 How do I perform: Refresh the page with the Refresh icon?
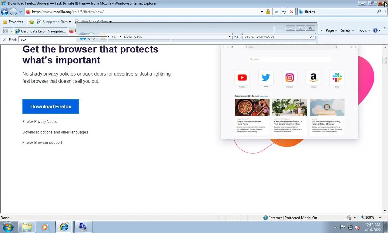point(284,12)
